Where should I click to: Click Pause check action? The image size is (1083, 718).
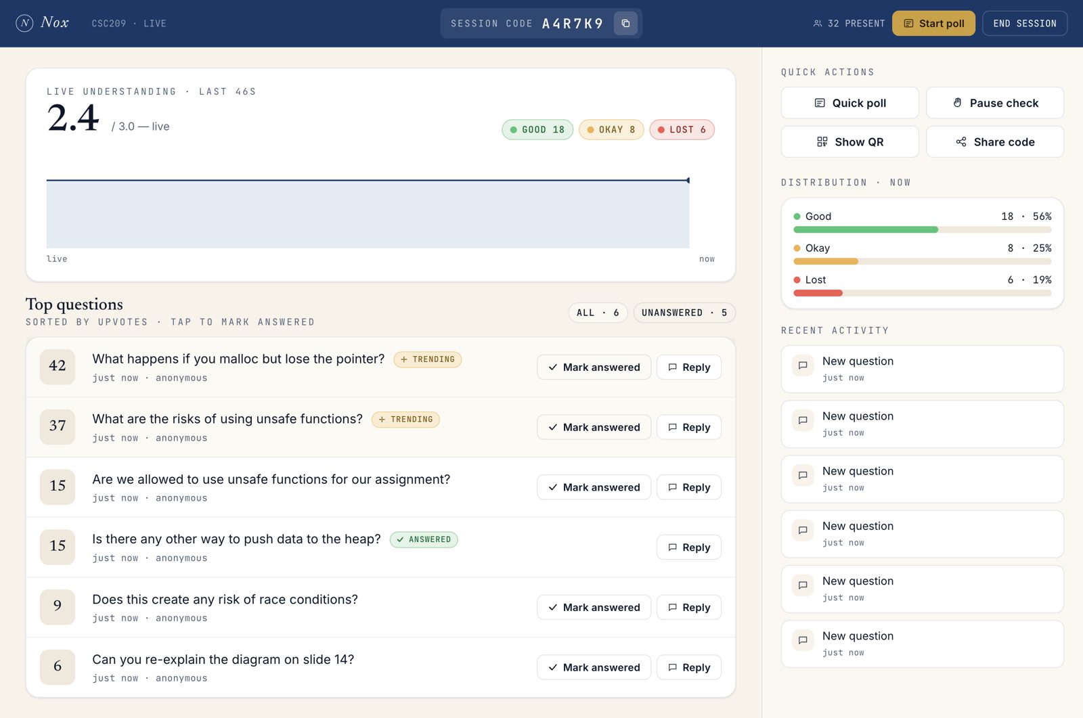pos(995,103)
